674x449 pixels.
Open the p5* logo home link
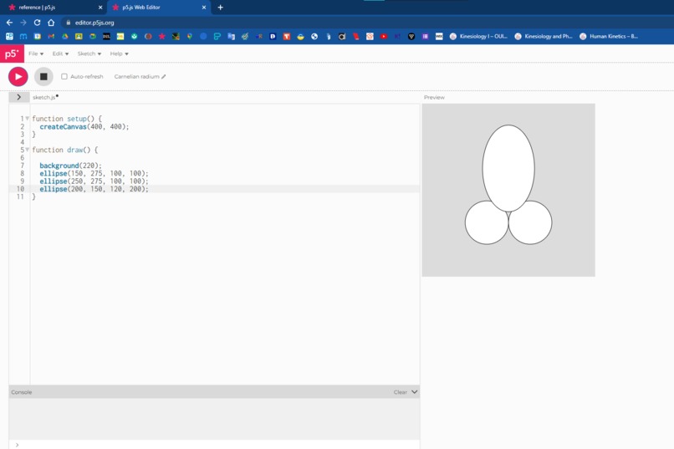pos(12,54)
